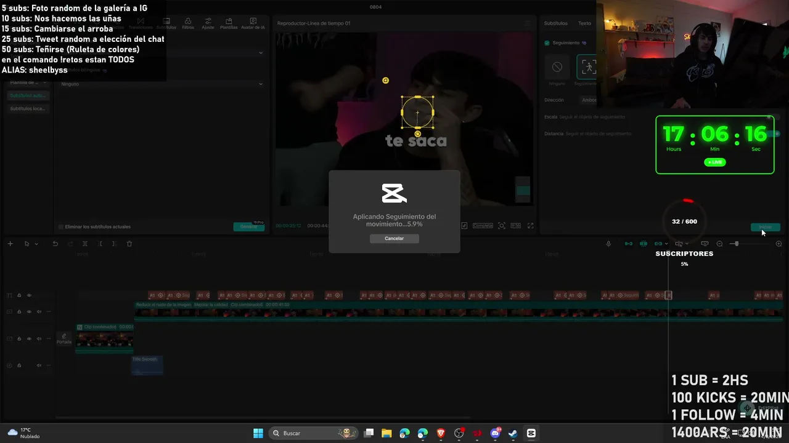Open Windows Start menu

[x=258, y=433]
